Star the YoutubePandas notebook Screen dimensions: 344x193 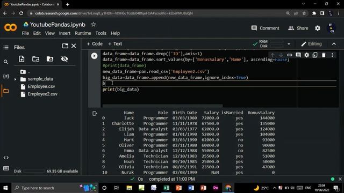pos(94,25)
